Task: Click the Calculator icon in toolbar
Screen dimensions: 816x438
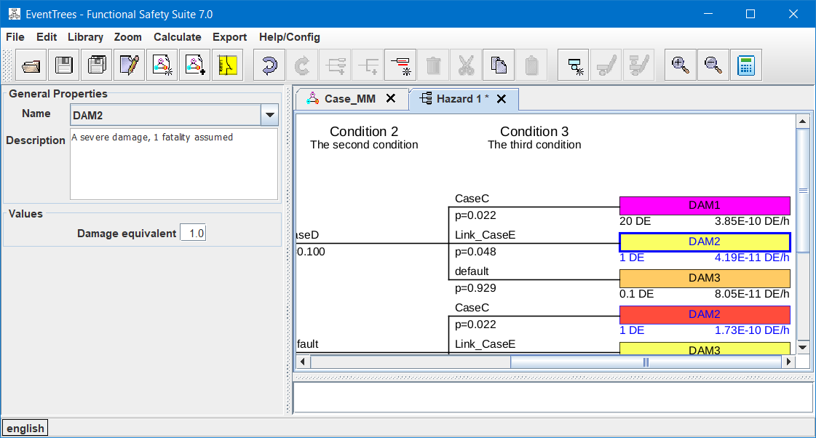Action: pos(745,65)
